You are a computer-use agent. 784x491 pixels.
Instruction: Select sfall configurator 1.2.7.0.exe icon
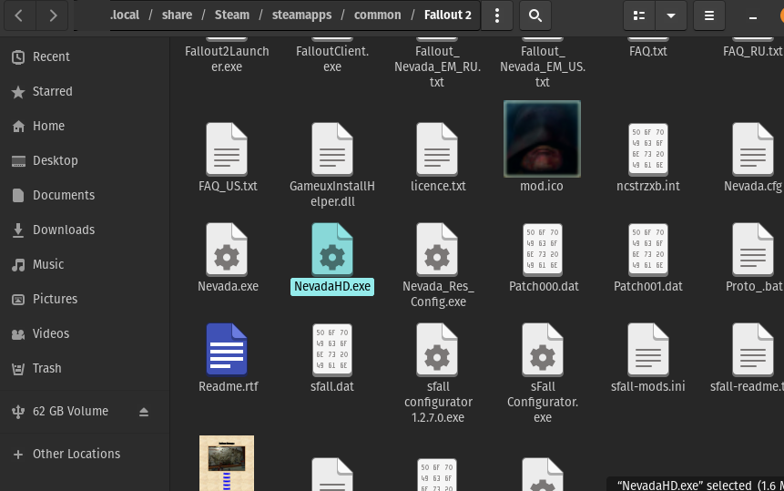click(437, 349)
